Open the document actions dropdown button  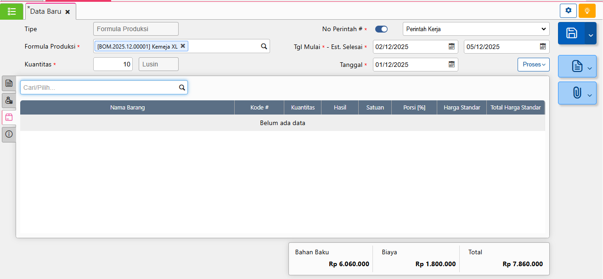[x=577, y=66]
